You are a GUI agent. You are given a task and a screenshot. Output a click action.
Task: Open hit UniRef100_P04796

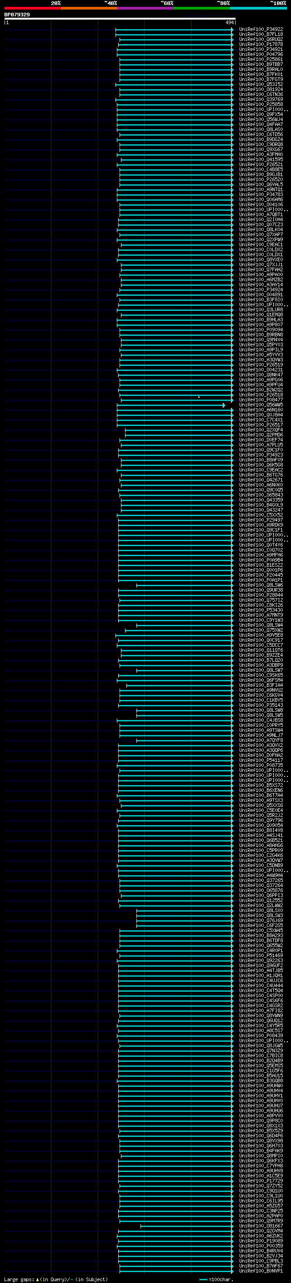pyautogui.click(x=261, y=54)
